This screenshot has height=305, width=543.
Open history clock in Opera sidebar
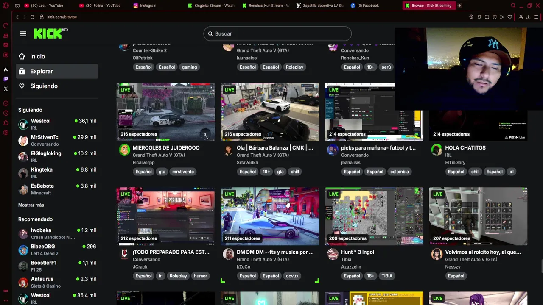(x=6, y=113)
